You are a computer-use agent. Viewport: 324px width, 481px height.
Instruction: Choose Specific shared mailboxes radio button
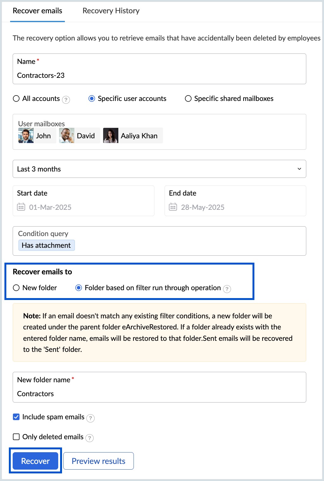click(x=188, y=98)
